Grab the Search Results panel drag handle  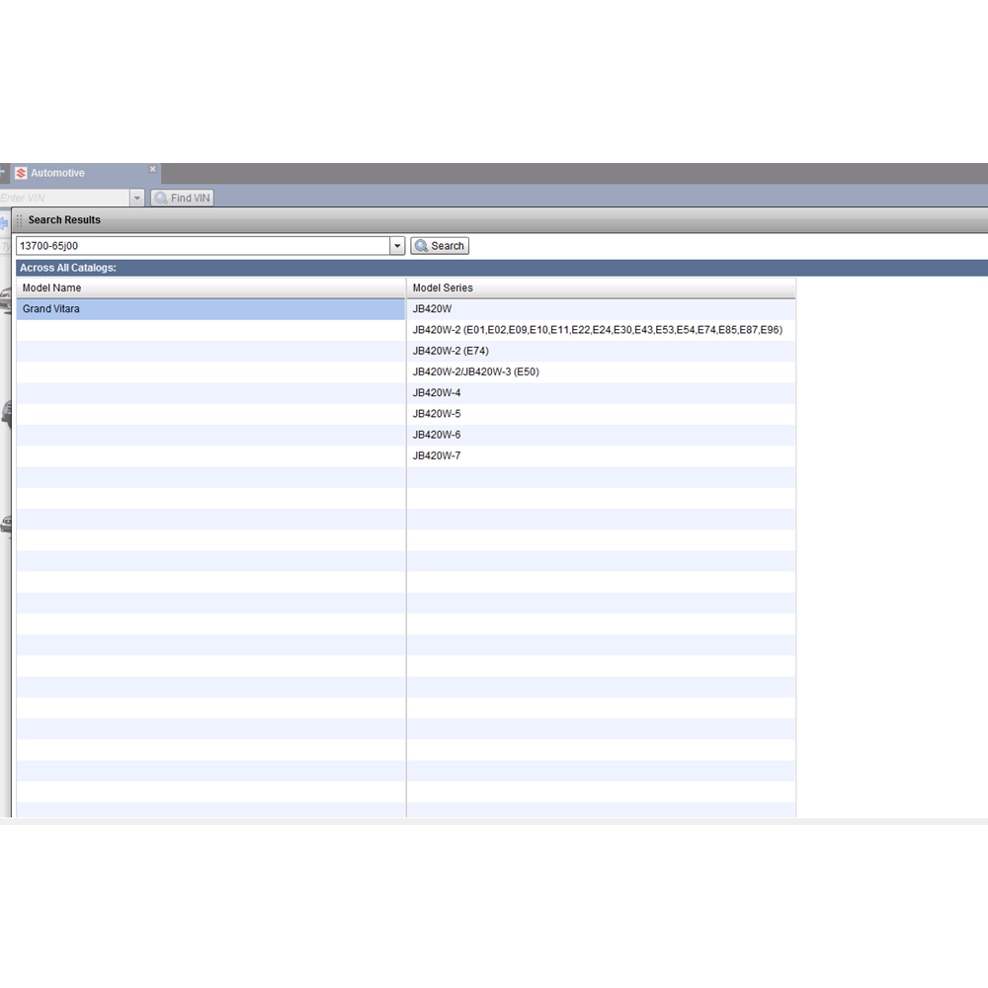click(20, 220)
